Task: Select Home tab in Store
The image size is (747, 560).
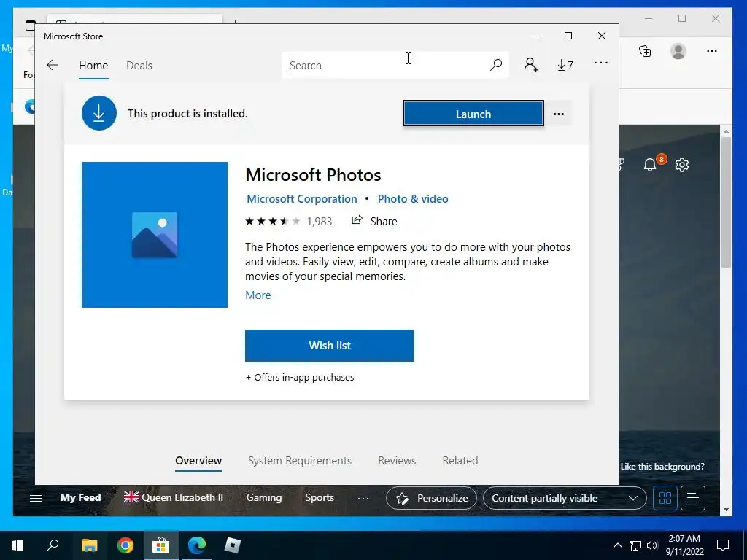Action: tap(93, 65)
